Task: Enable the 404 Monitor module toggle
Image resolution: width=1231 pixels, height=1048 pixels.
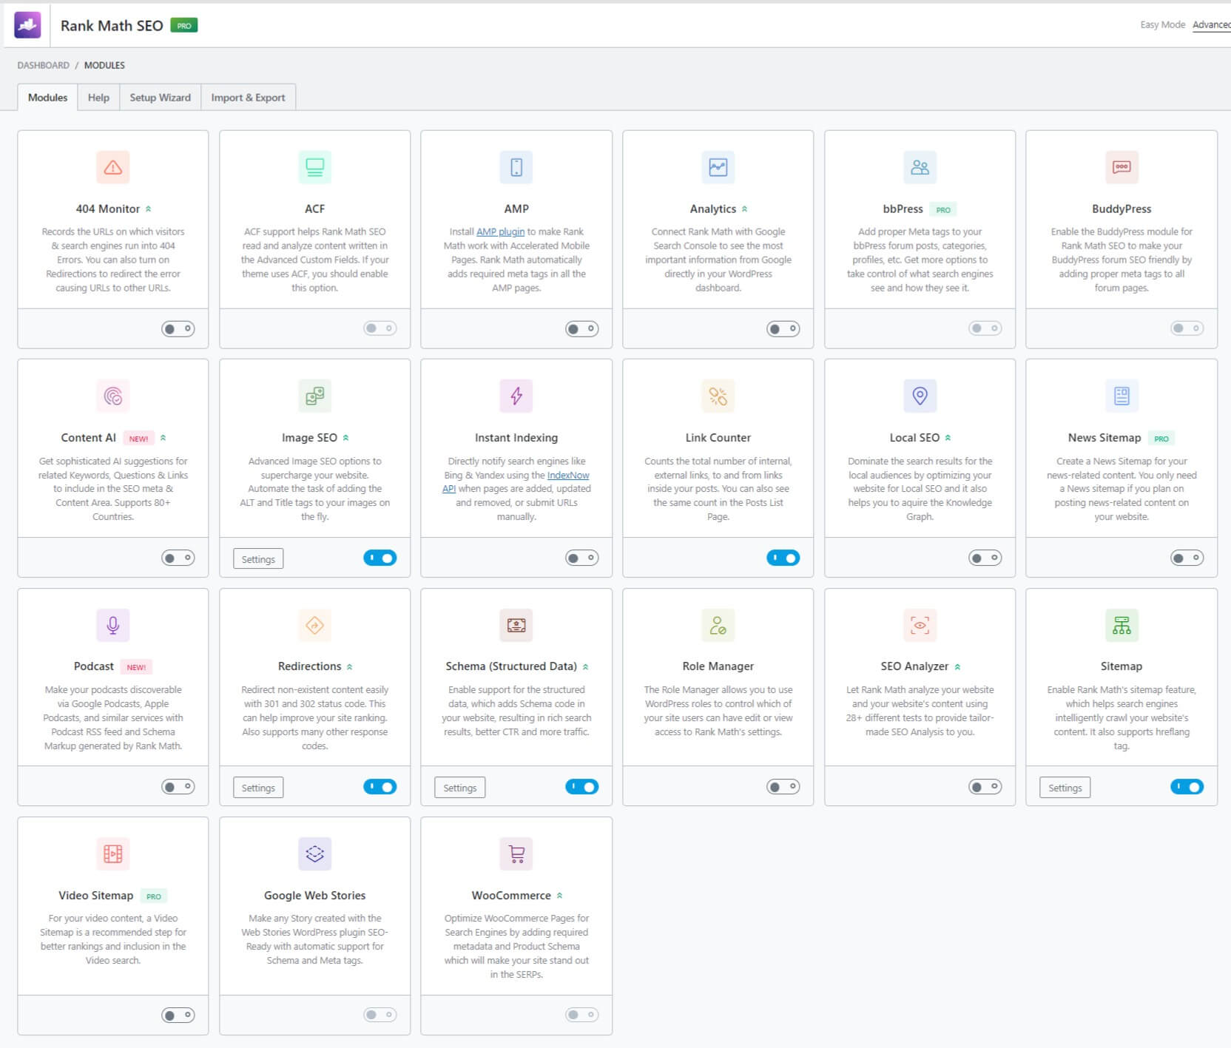Action: 178,329
